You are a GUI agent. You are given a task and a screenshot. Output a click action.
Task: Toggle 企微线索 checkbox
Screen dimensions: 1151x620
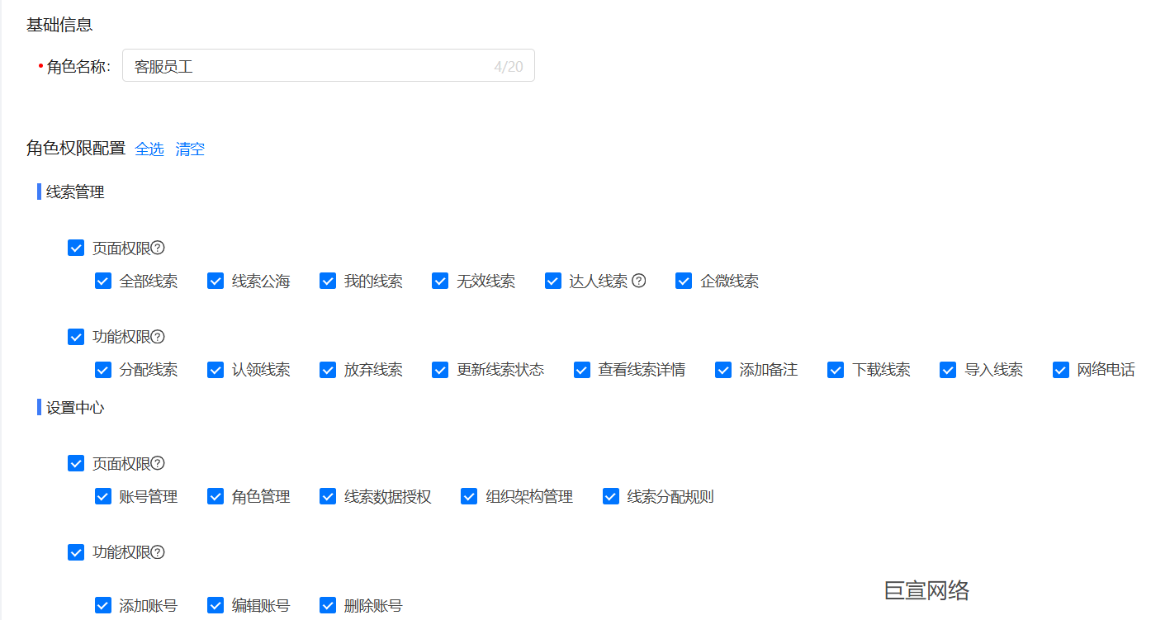(x=684, y=281)
